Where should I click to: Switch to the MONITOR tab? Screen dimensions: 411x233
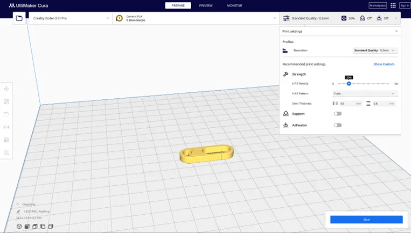[x=234, y=5]
